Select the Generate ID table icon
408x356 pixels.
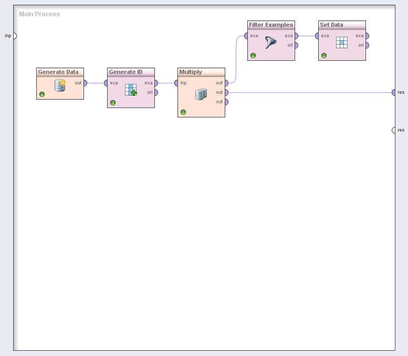[131, 90]
